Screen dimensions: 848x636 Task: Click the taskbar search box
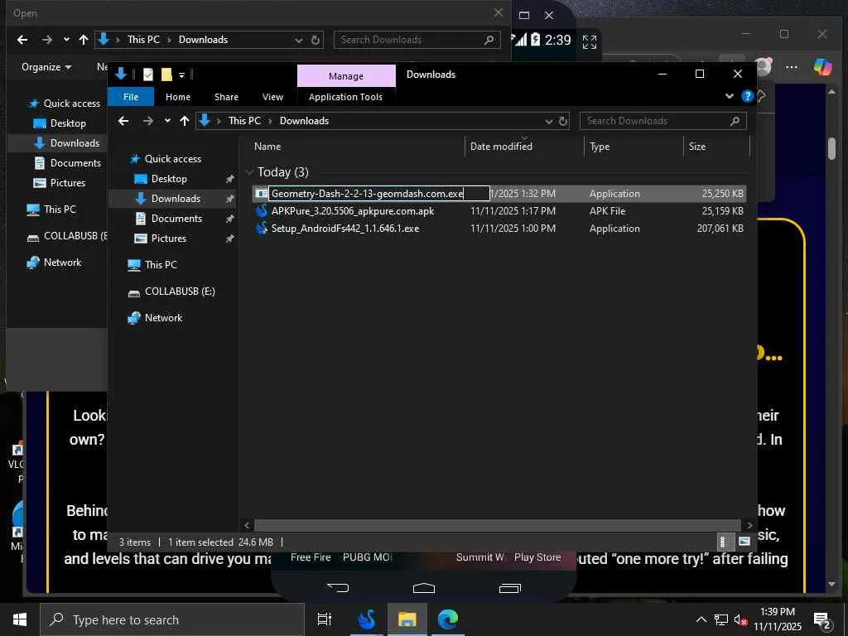172,619
